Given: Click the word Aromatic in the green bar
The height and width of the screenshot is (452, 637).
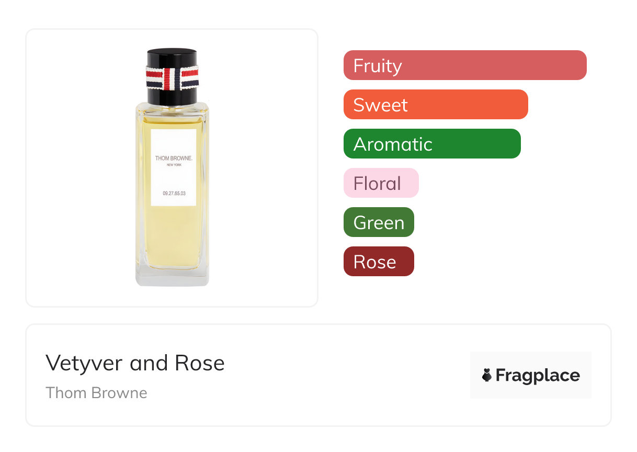Looking at the screenshot, I should (x=393, y=144).
